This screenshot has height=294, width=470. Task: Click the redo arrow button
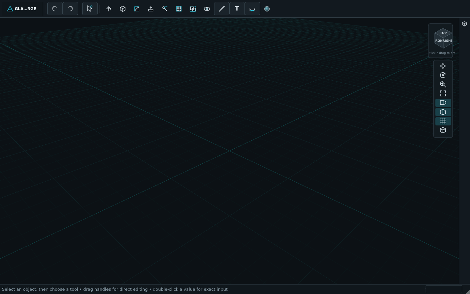(x=70, y=9)
